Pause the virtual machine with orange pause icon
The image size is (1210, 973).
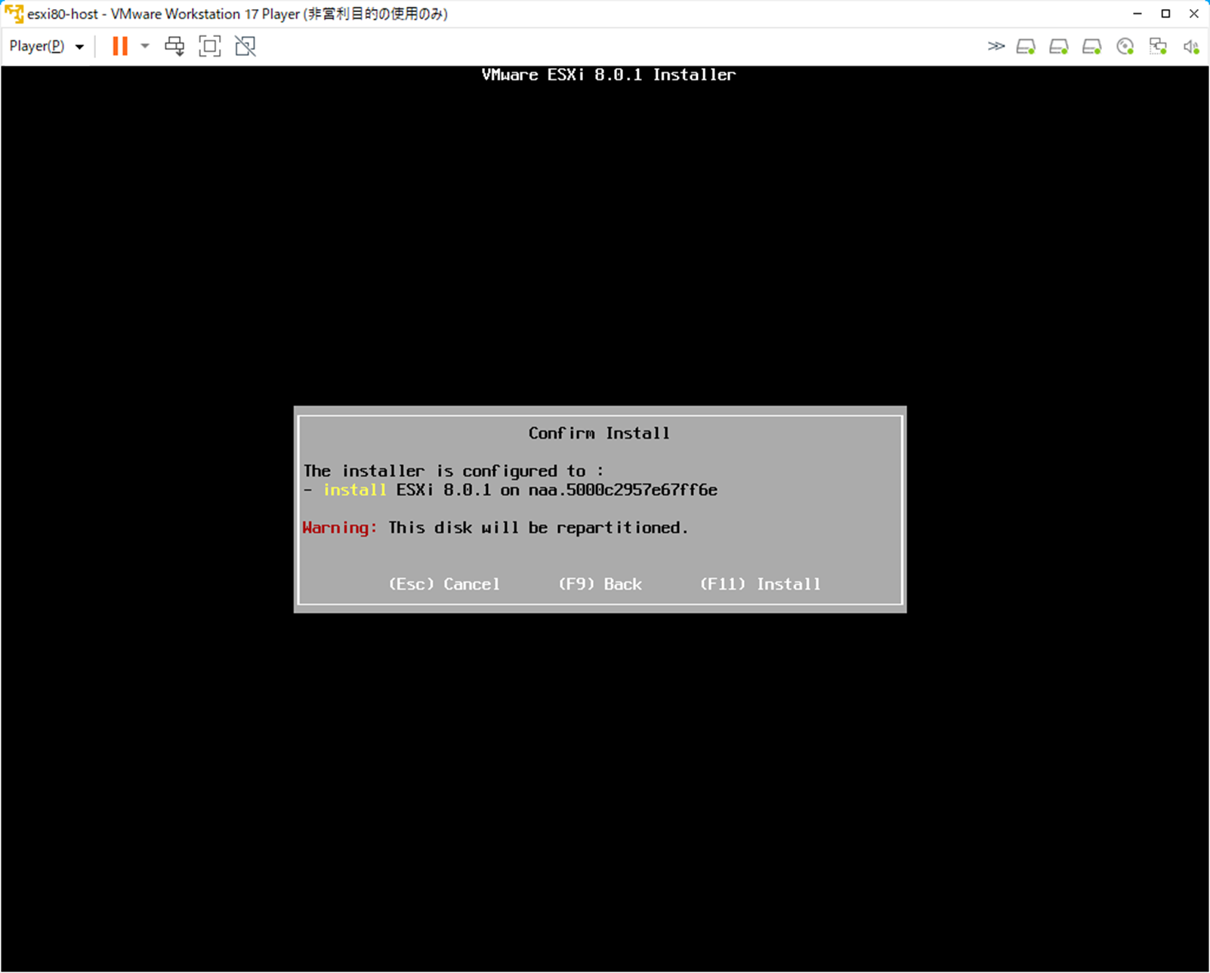[120, 46]
